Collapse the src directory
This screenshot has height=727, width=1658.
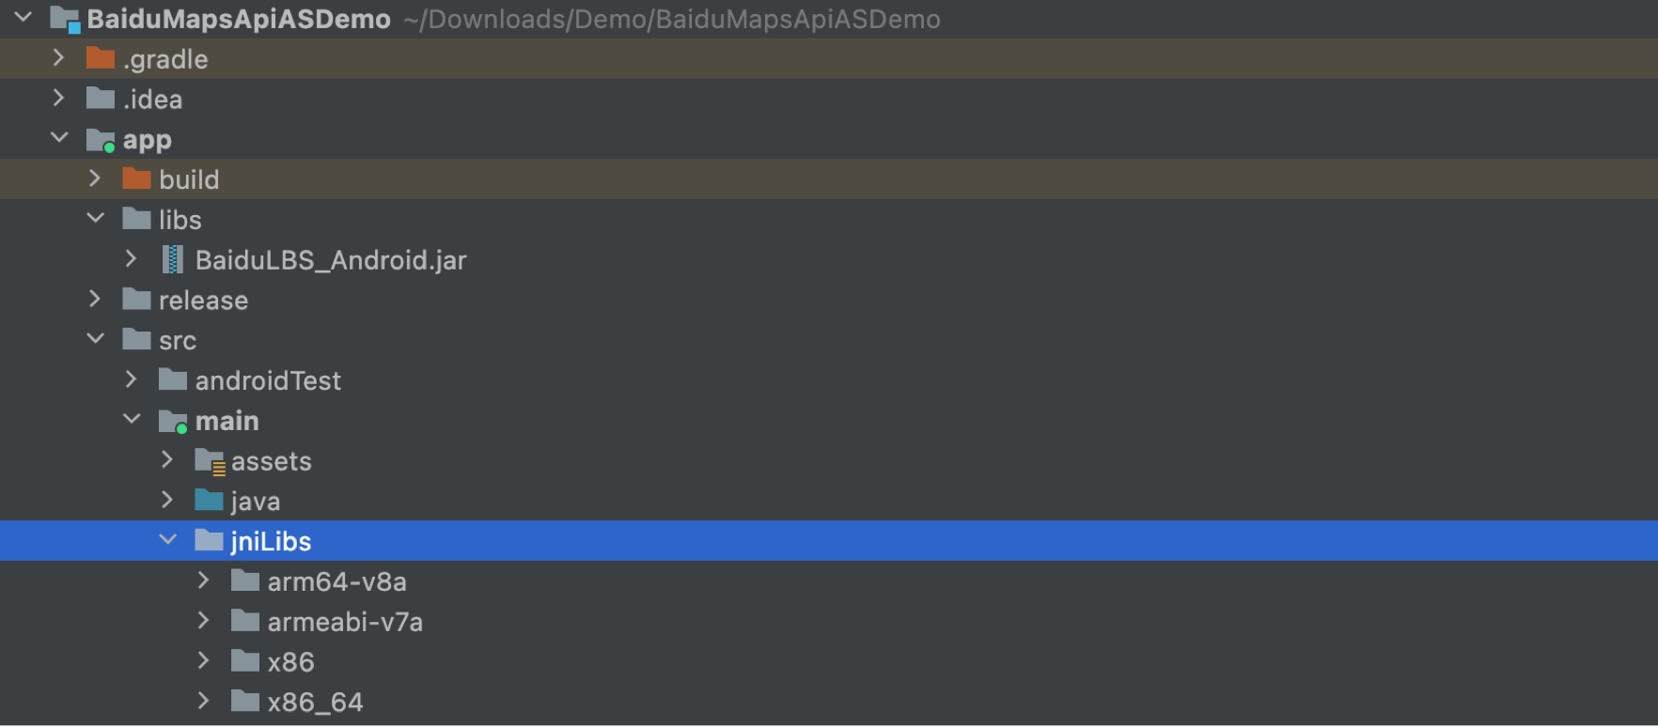point(95,339)
